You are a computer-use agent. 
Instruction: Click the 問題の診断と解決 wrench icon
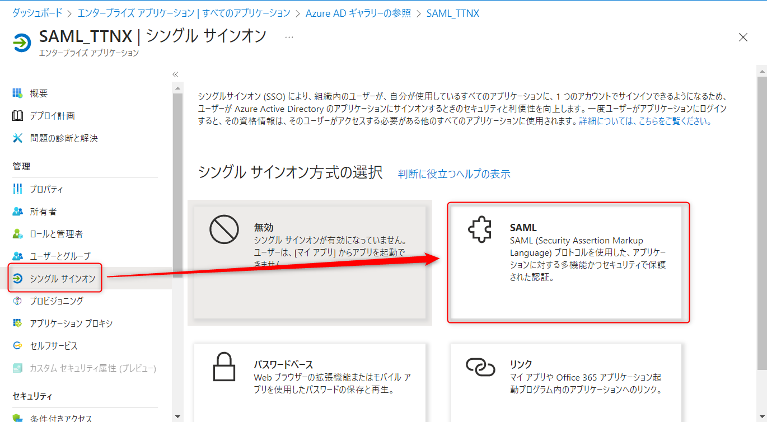pyautogui.click(x=17, y=138)
